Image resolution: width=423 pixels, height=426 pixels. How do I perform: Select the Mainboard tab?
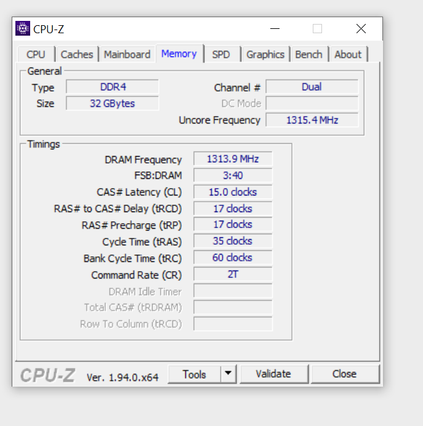pyautogui.click(x=127, y=54)
